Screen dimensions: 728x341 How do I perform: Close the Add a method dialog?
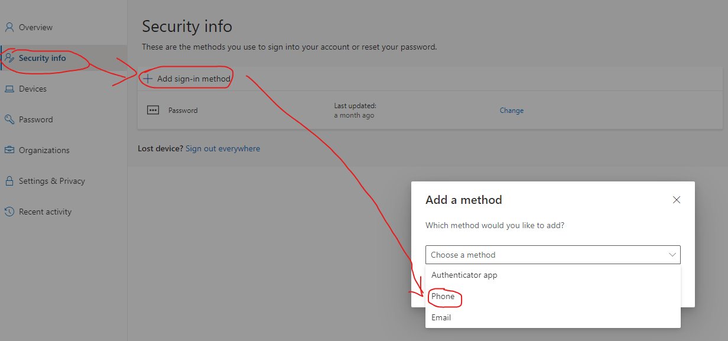(677, 200)
